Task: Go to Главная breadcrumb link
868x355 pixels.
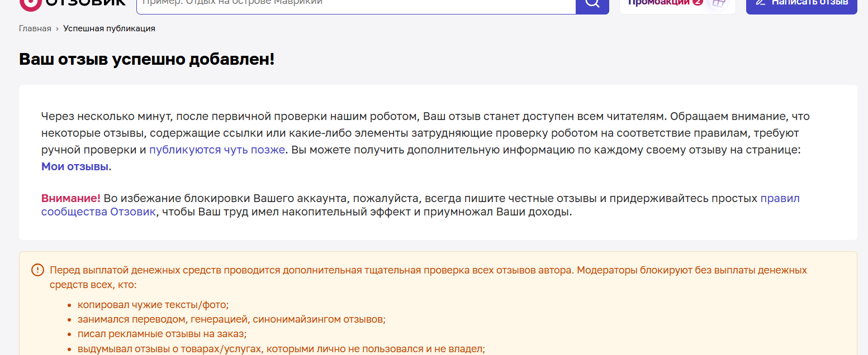Action: (35, 28)
